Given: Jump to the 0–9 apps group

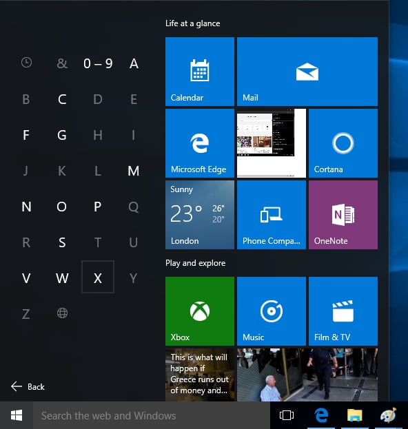Looking at the screenshot, I should [98, 63].
